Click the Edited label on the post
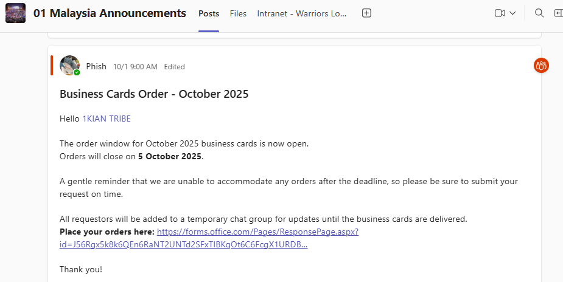563x282 pixels. pyautogui.click(x=174, y=67)
